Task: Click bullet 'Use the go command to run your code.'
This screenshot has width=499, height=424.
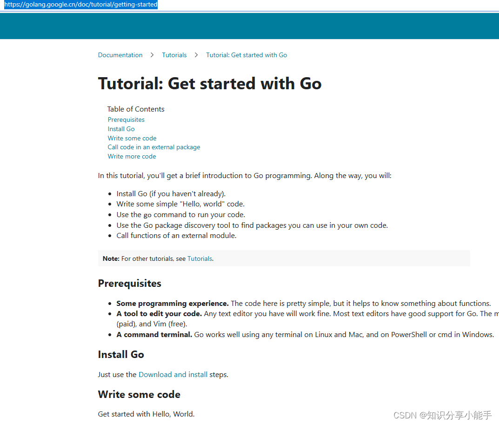Action: (x=181, y=215)
